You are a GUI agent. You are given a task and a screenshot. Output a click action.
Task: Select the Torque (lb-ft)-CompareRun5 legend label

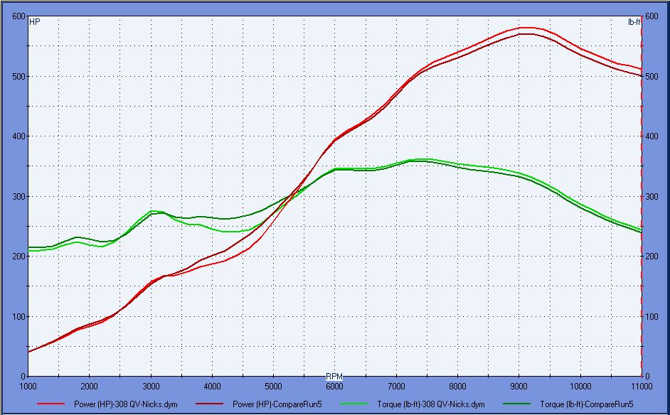coord(586,404)
